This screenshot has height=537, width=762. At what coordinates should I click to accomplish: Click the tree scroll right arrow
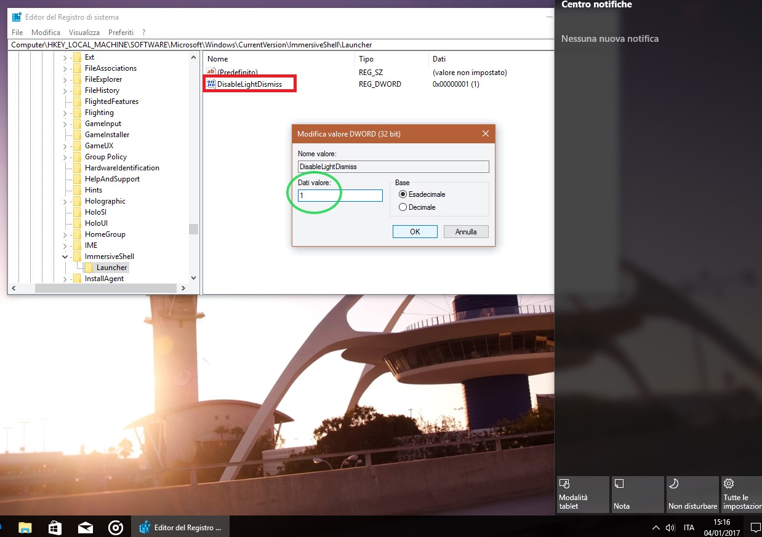pos(183,288)
